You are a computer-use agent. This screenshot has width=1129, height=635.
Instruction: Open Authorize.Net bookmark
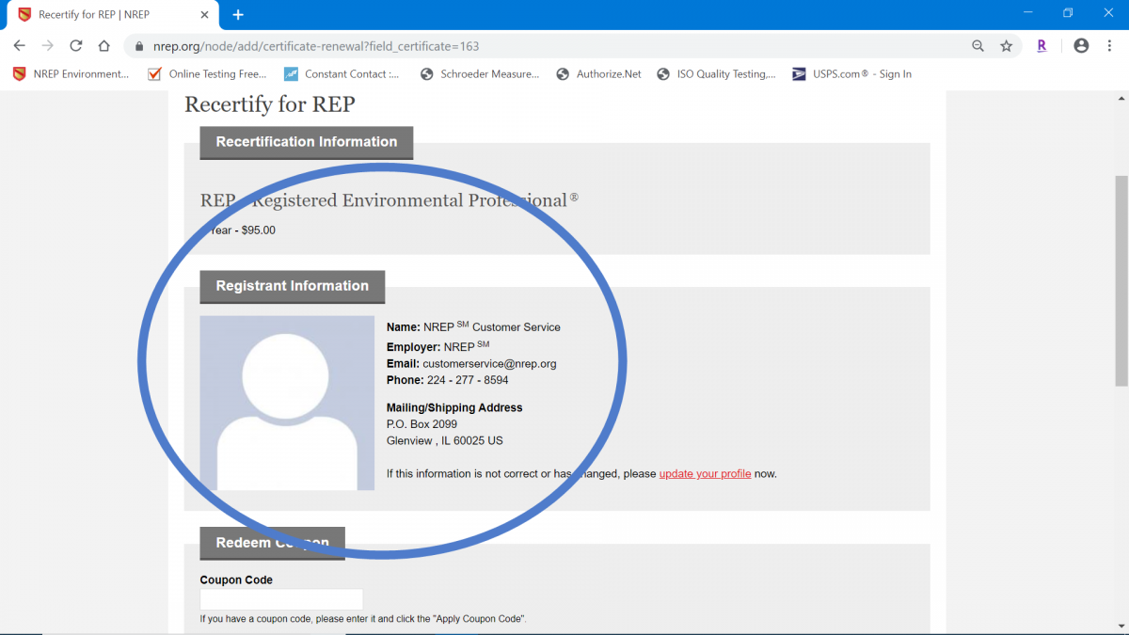[x=599, y=74]
